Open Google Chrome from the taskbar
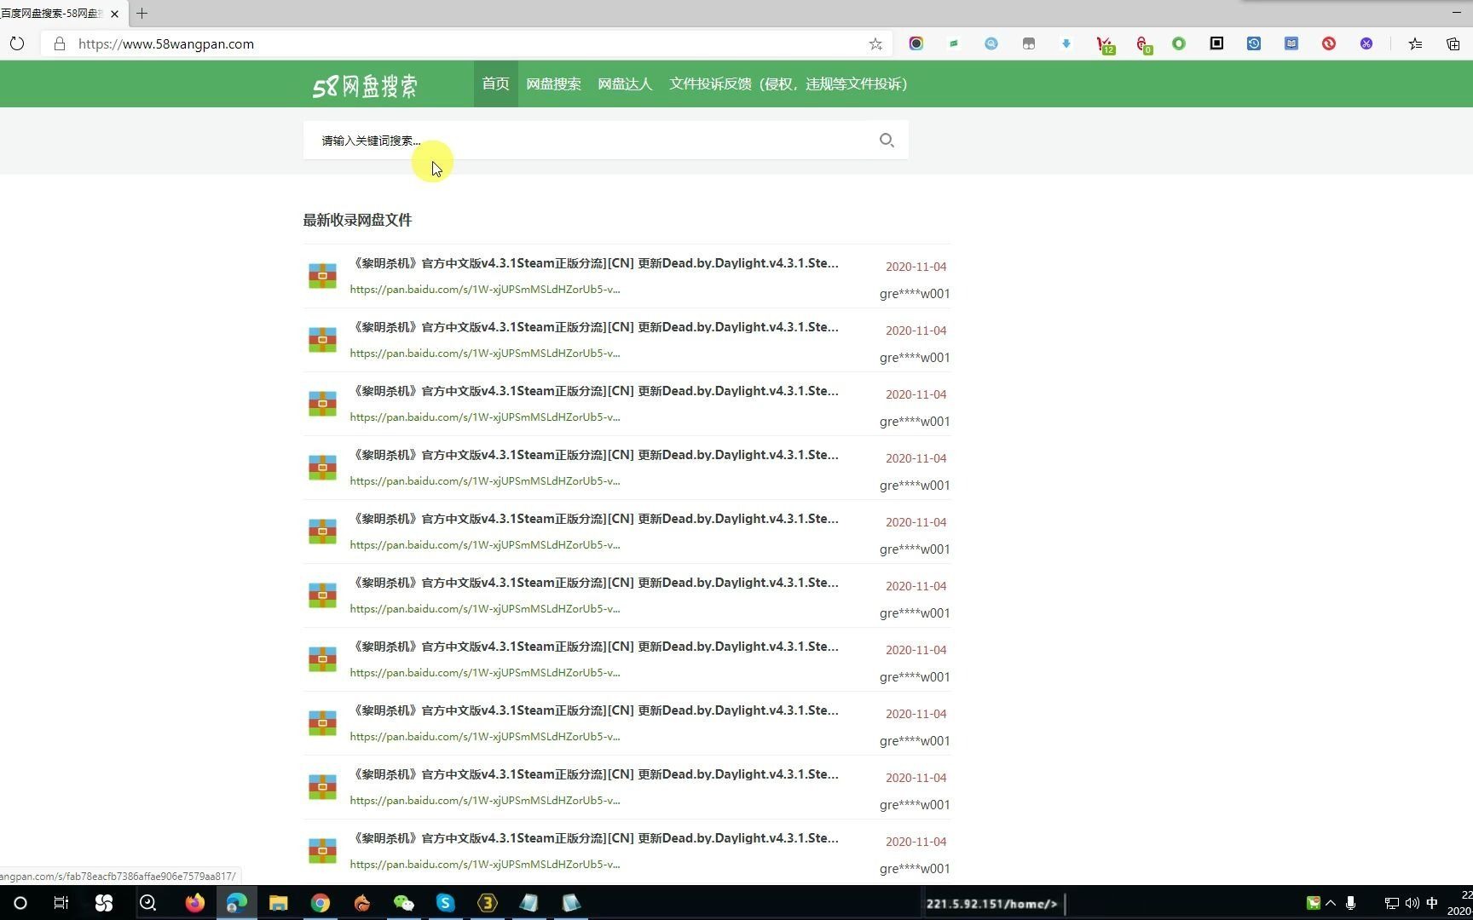Screen dimensions: 1473x920 tap(321, 903)
